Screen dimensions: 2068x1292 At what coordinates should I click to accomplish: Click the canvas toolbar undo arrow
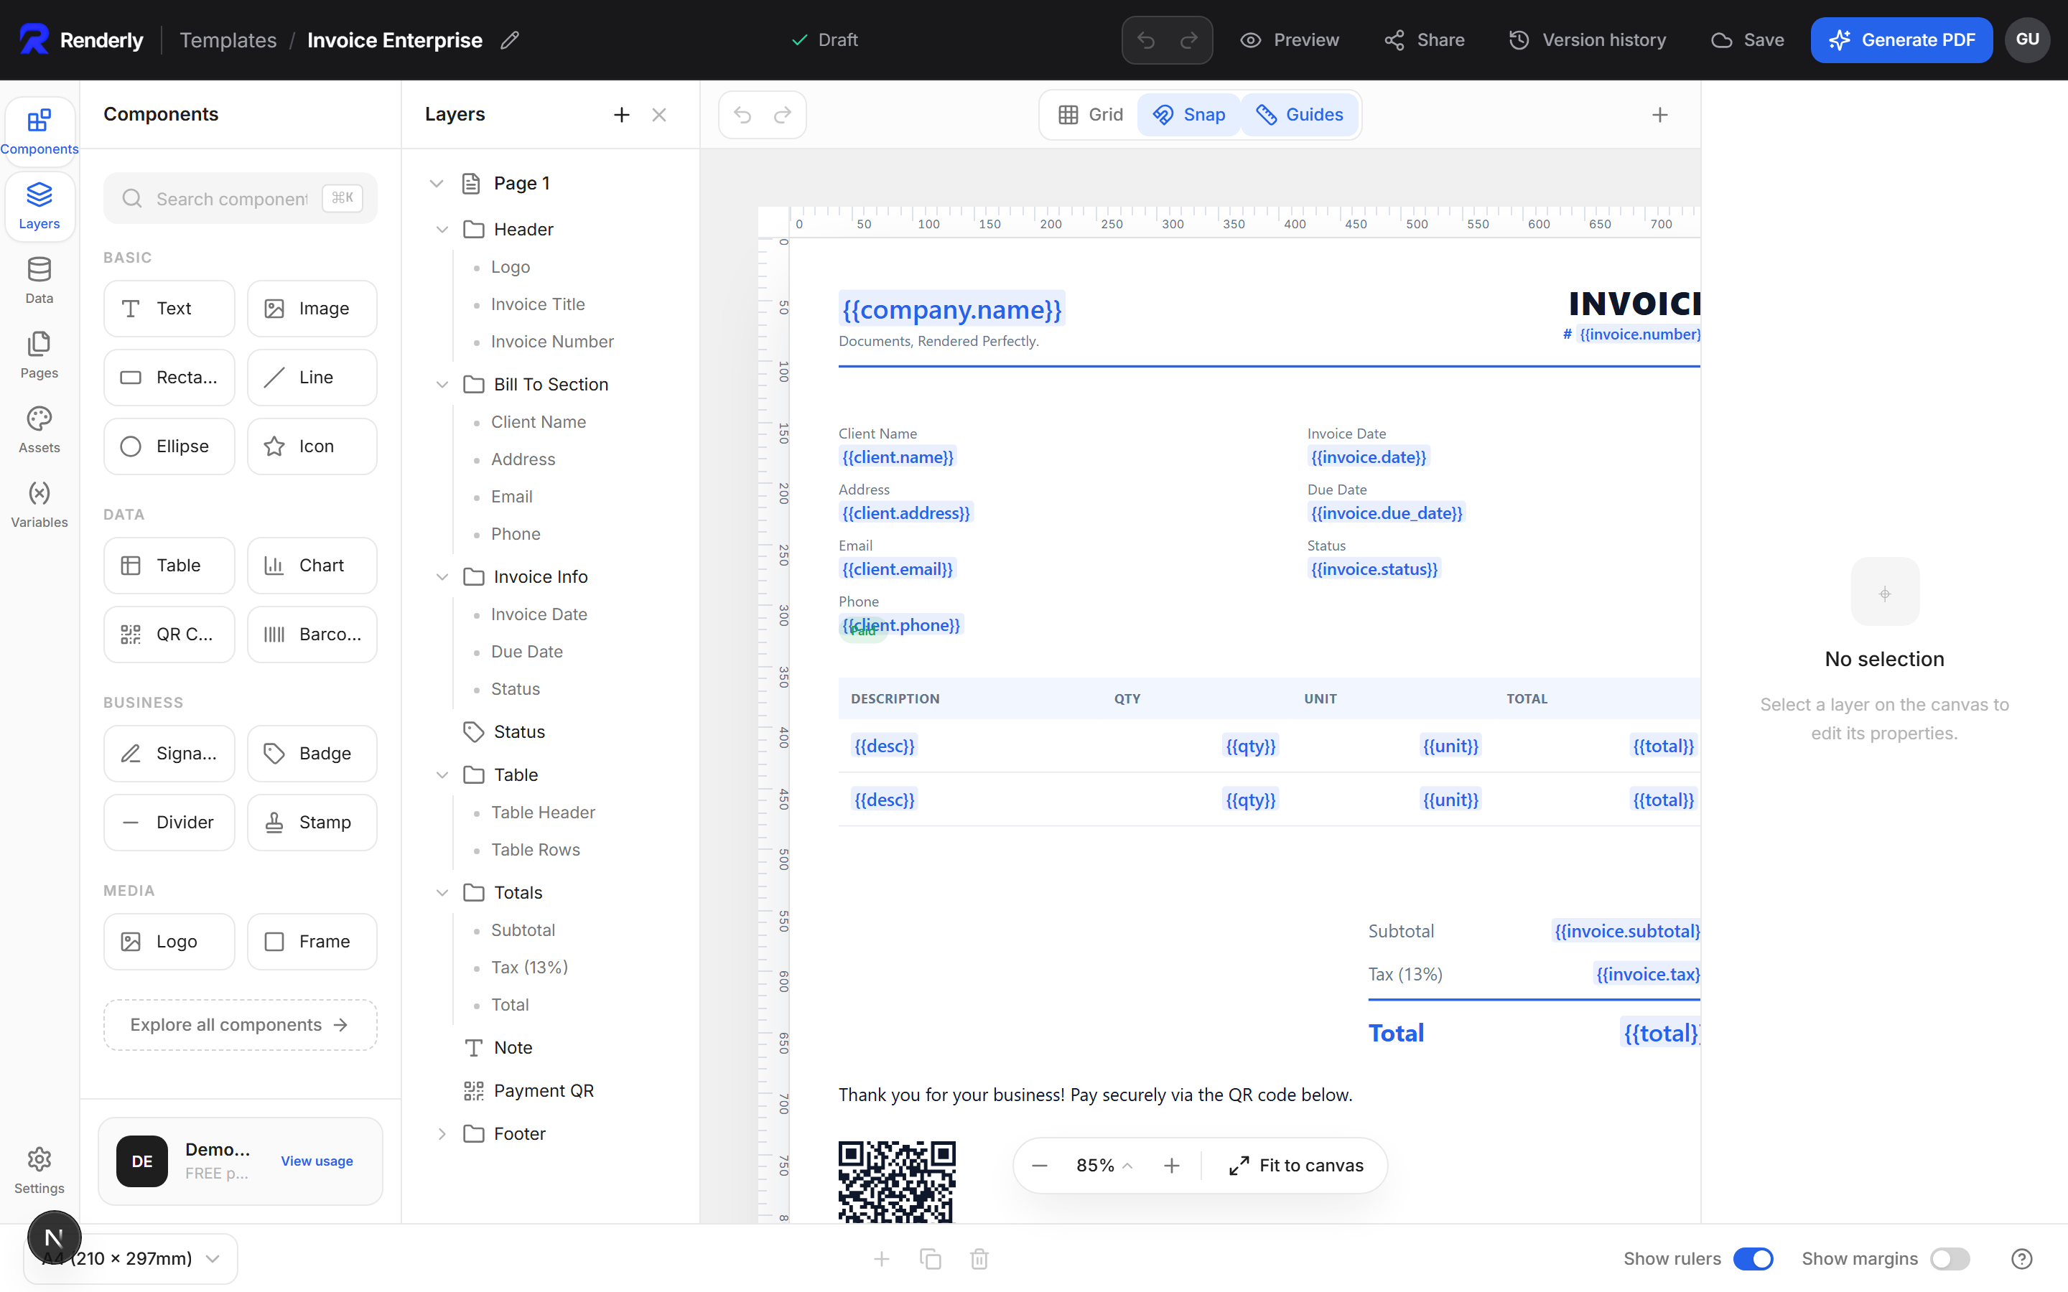[x=742, y=115]
